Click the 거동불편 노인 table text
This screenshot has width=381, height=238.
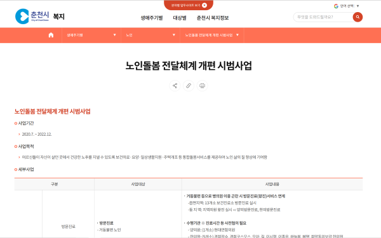pos(110,230)
